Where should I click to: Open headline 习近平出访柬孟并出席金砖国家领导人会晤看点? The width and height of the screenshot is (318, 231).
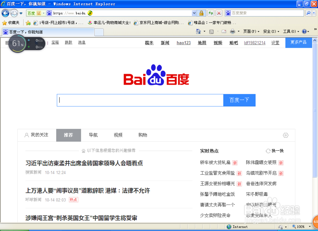click(x=84, y=163)
